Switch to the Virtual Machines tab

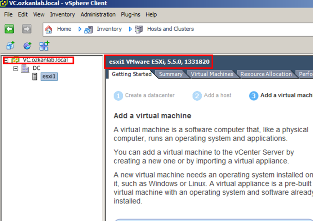(212, 74)
